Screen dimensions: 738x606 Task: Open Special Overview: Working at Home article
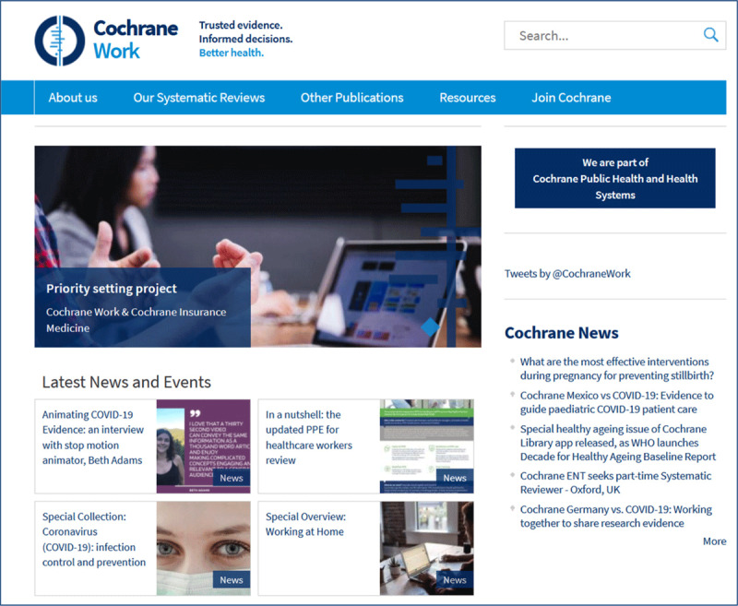tap(305, 524)
